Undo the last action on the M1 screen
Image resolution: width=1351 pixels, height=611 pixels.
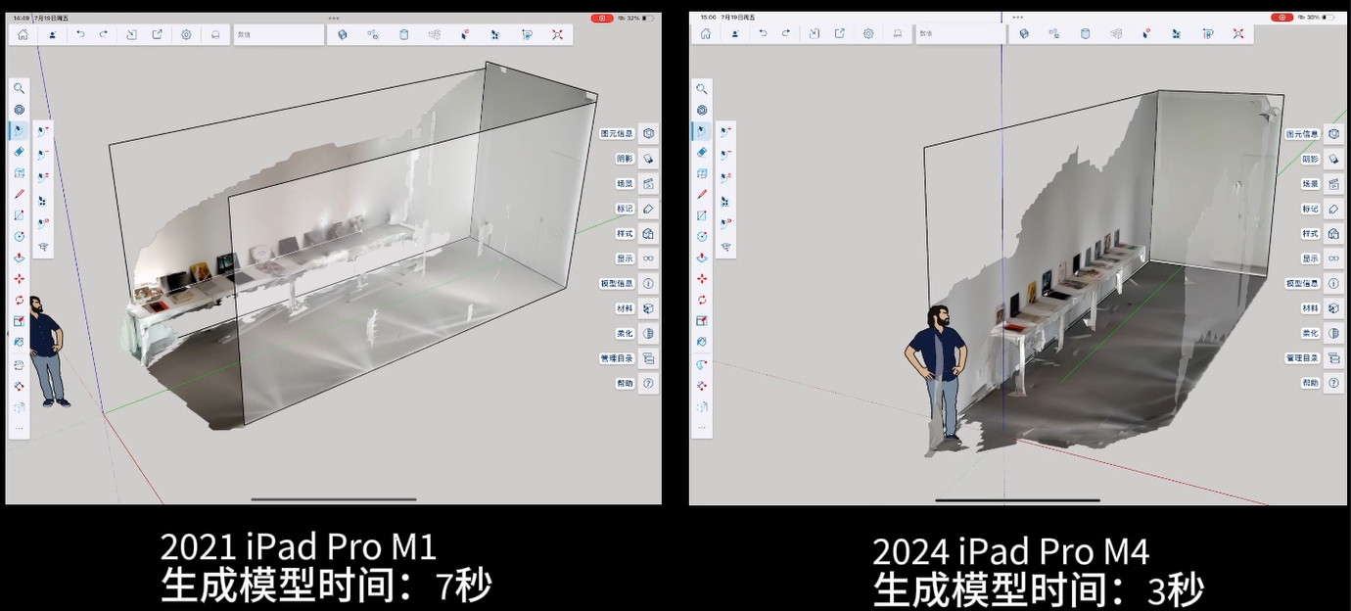(x=80, y=34)
